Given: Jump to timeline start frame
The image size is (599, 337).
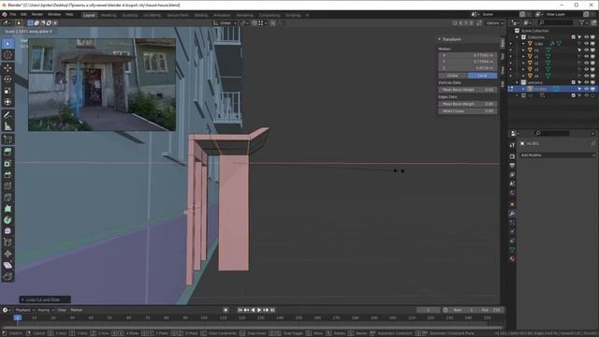Looking at the screenshot, I should [240, 310].
